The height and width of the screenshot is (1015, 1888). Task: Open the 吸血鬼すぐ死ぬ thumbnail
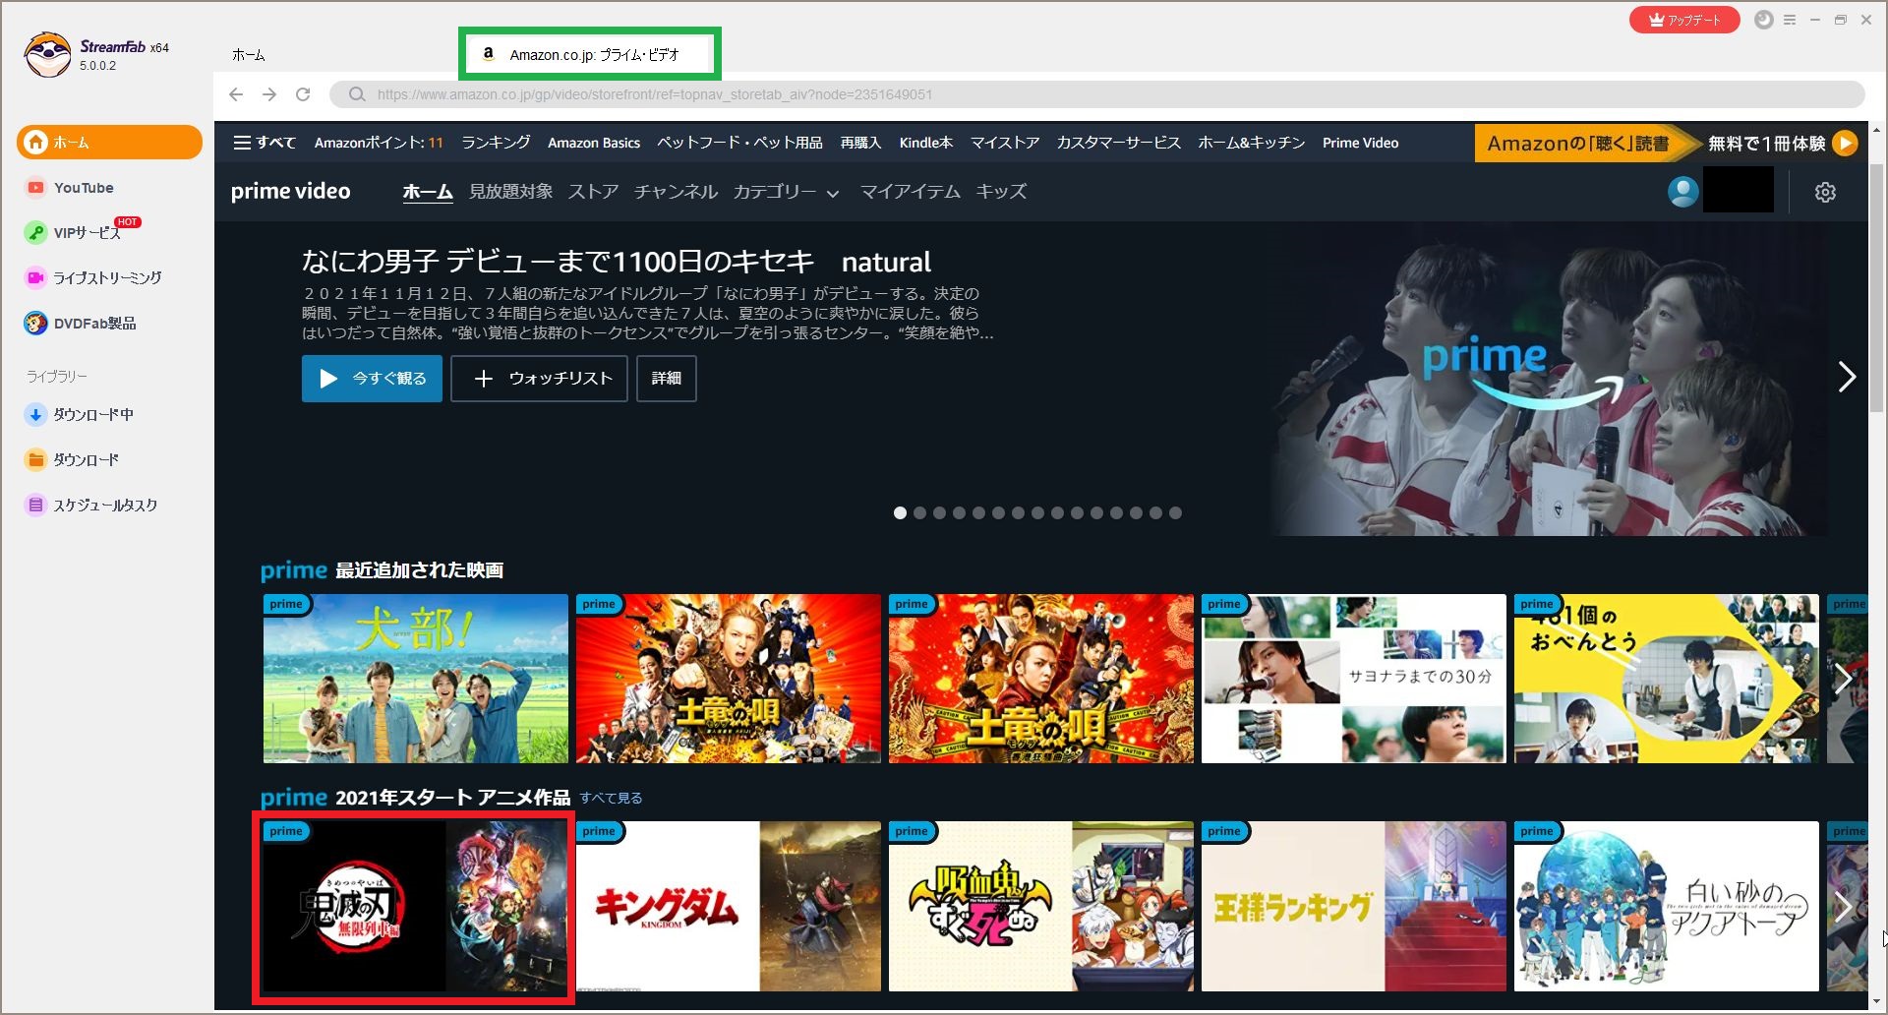1041,907
